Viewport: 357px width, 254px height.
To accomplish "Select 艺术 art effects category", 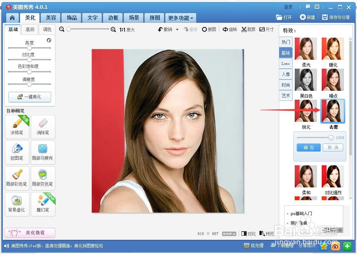I will pyautogui.click(x=286, y=96).
